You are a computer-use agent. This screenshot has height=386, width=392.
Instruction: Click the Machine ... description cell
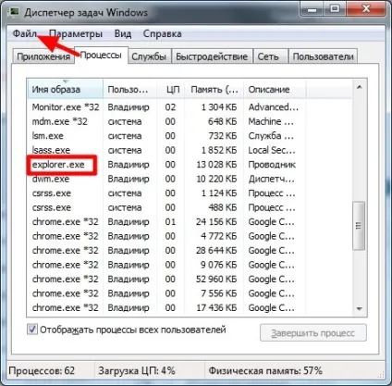[x=271, y=121]
